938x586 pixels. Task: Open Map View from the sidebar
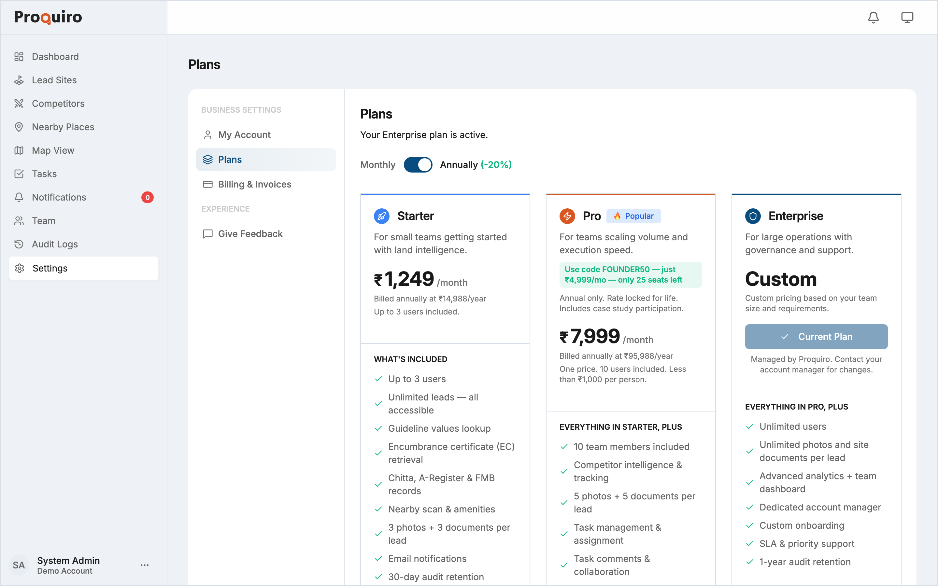53,150
